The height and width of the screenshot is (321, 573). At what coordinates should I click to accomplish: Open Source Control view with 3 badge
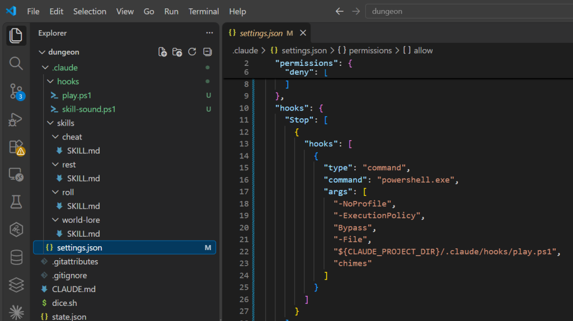[x=16, y=91]
